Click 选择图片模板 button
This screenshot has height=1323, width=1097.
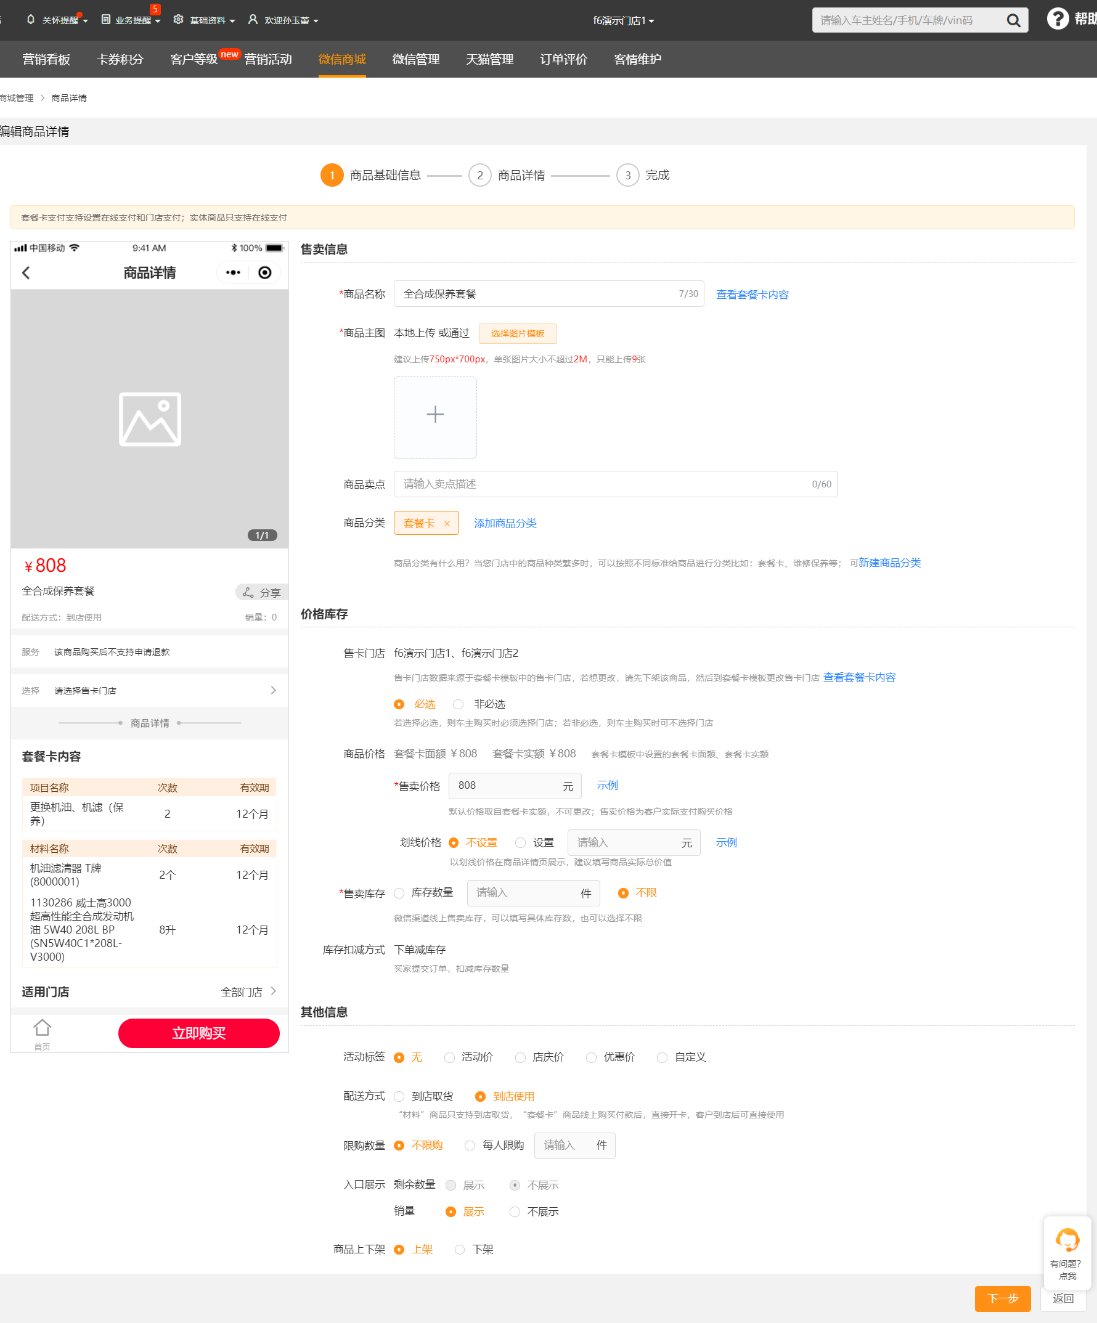pyautogui.click(x=518, y=333)
